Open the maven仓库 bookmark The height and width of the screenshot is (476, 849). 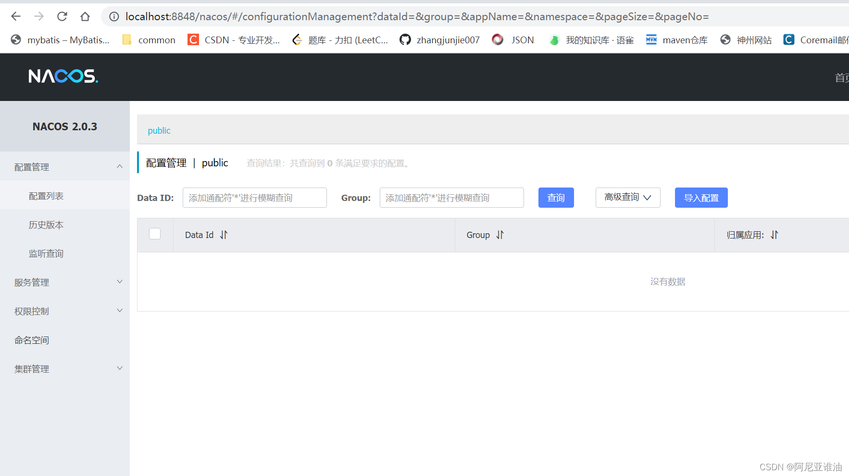(x=677, y=40)
